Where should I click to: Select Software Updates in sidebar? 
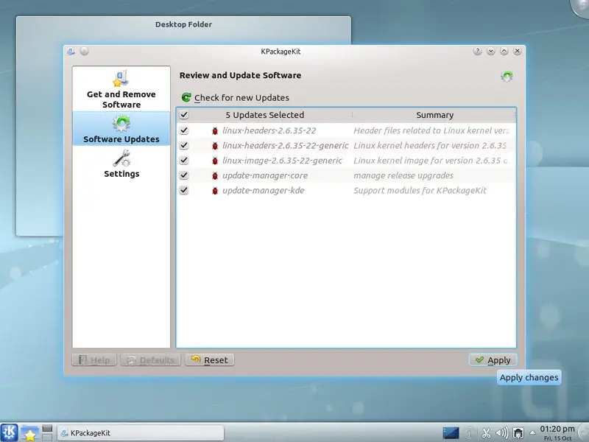pos(121,129)
